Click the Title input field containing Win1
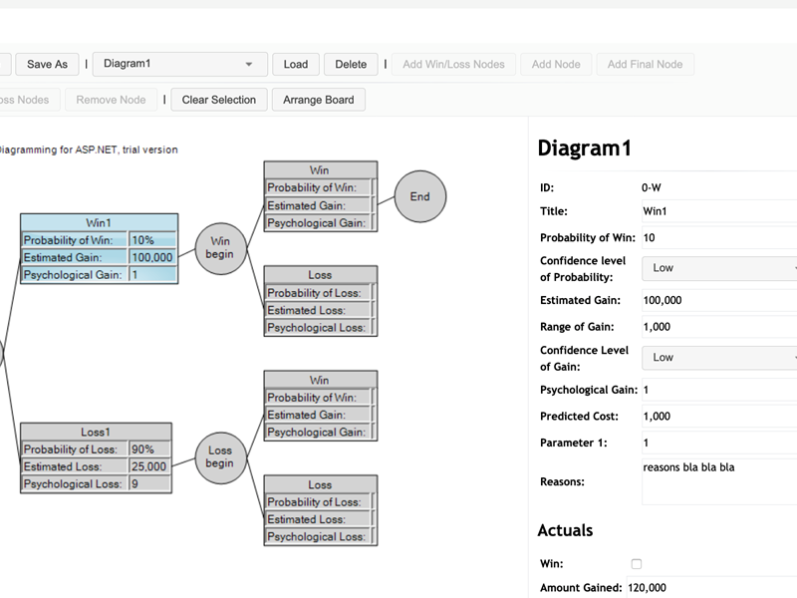Screen dimensions: 797x598 717,211
